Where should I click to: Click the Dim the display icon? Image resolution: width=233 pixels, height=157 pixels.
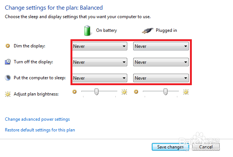tap(7, 46)
